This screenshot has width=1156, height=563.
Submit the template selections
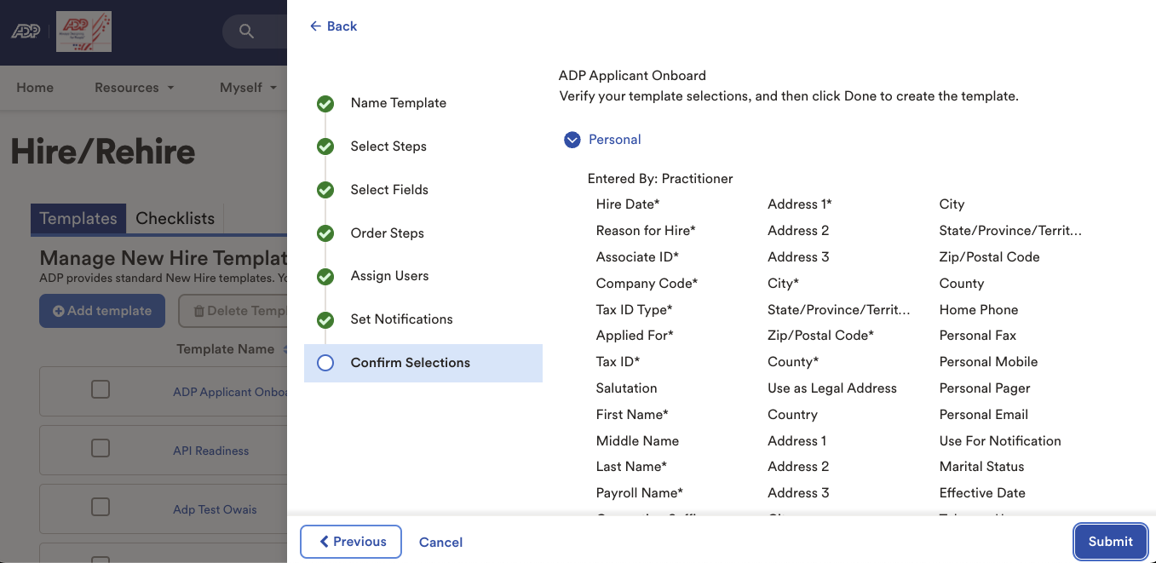click(x=1109, y=541)
